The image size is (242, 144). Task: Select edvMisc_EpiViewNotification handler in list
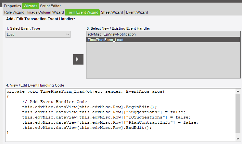pyautogui.click(x=163, y=34)
